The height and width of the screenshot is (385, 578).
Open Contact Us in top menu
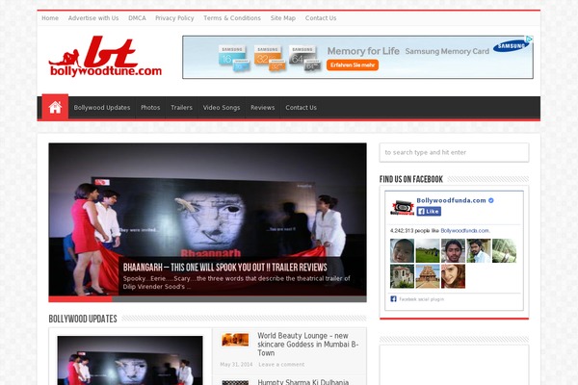pyautogui.click(x=321, y=18)
